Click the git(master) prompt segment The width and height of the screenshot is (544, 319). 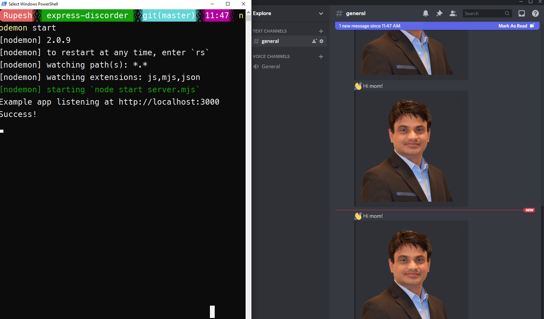pyautogui.click(x=169, y=15)
